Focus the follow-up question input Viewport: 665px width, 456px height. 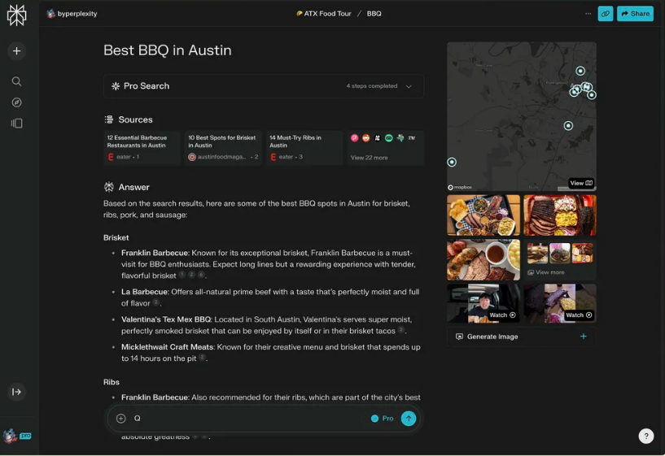pyautogui.click(x=244, y=419)
